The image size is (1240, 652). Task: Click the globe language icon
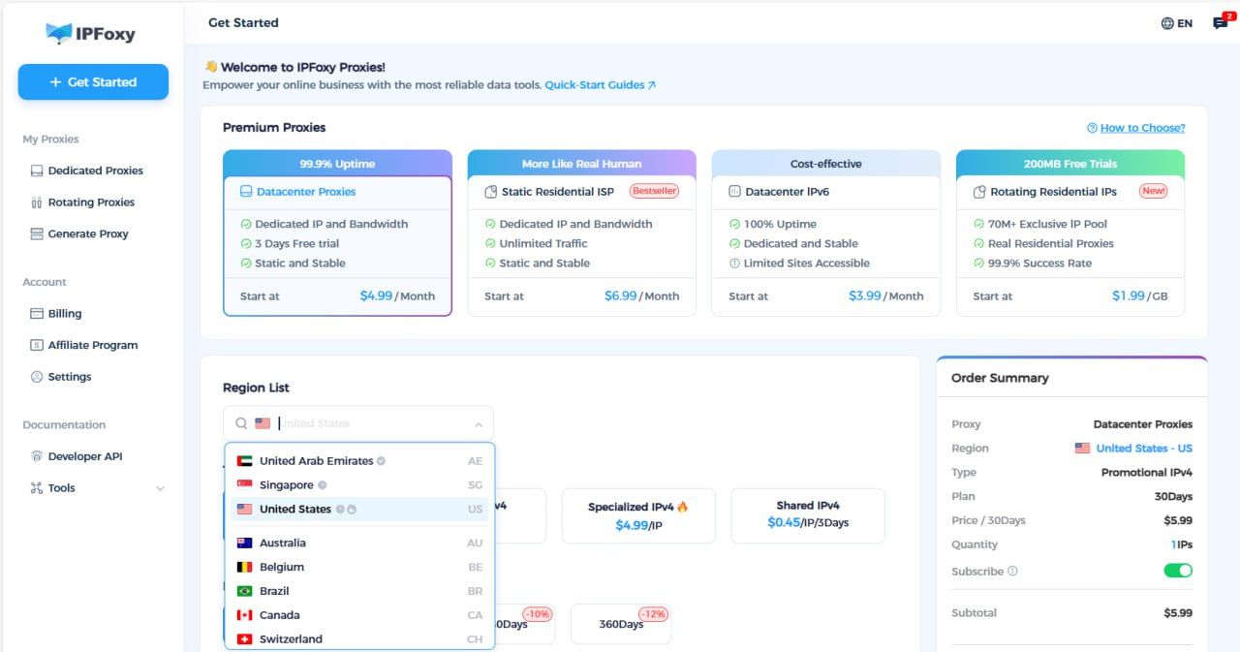pyautogui.click(x=1167, y=23)
